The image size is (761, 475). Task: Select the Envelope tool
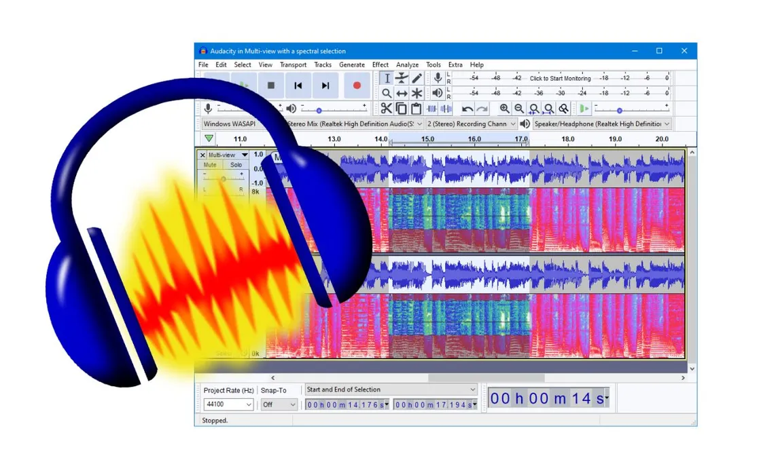(402, 79)
